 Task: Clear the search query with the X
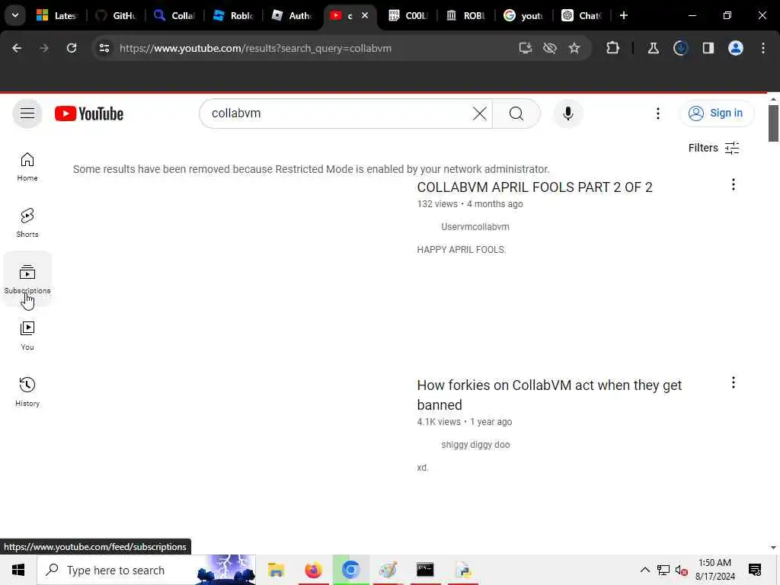pyautogui.click(x=480, y=113)
